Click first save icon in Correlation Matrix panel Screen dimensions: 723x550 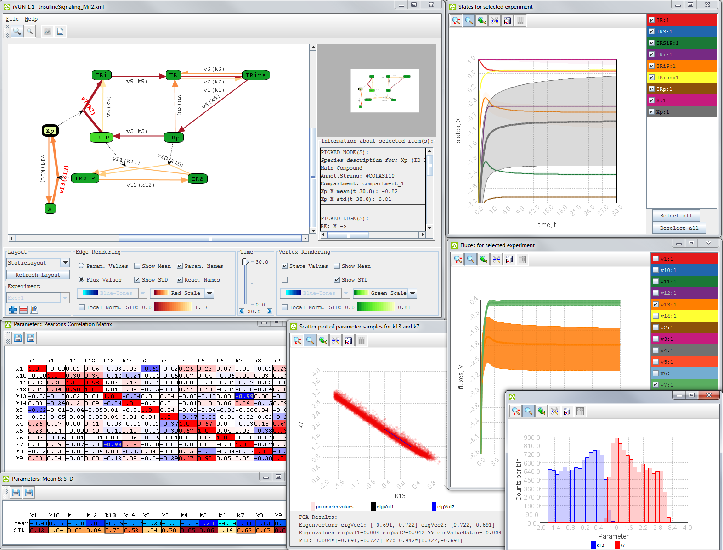[17, 339]
